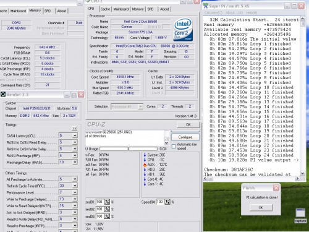This screenshot has width=309, height=232.
Task: Open the Mainboard tab in left CPU-Z window
Action: [x=18, y=11]
